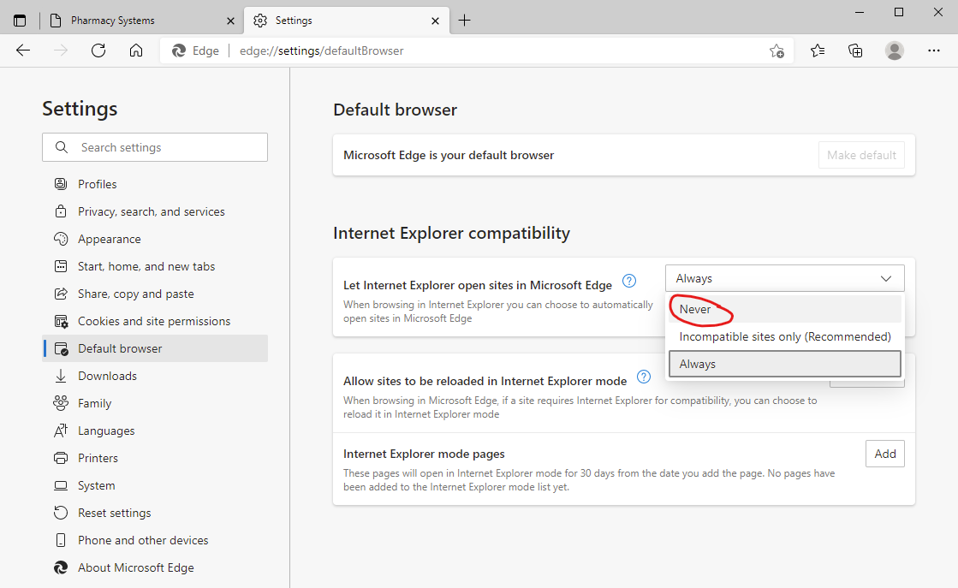Click the Search settings input field
958x588 pixels.
click(x=154, y=146)
